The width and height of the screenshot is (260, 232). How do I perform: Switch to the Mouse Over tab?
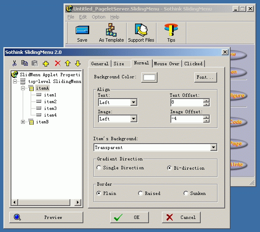click(x=167, y=64)
